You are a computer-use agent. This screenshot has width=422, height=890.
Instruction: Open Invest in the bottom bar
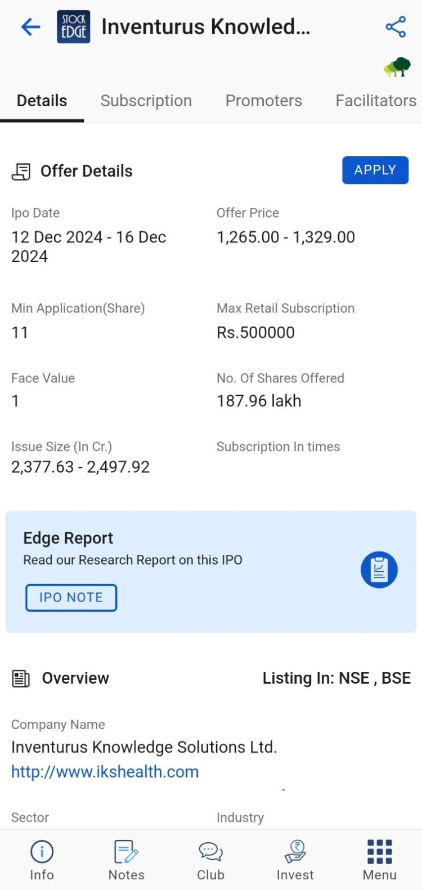[x=295, y=859]
